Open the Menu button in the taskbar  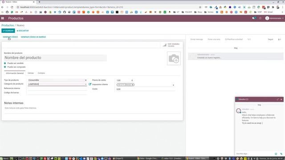[4, 159]
